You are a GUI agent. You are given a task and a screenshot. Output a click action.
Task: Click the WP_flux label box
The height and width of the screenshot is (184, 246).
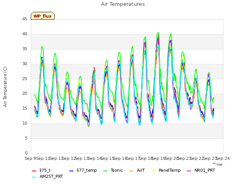tap(43, 16)
